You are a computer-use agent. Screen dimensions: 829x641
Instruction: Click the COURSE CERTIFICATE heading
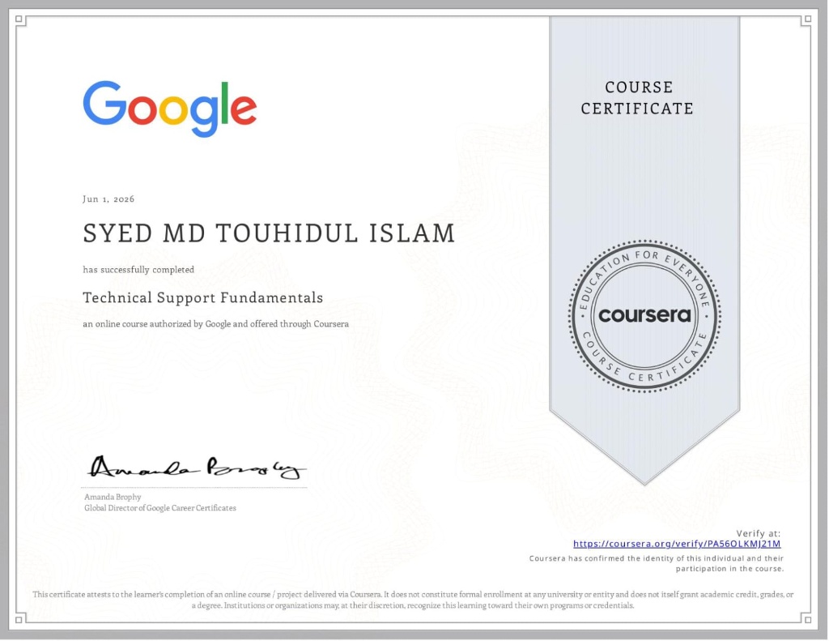[x=637, y=98]
